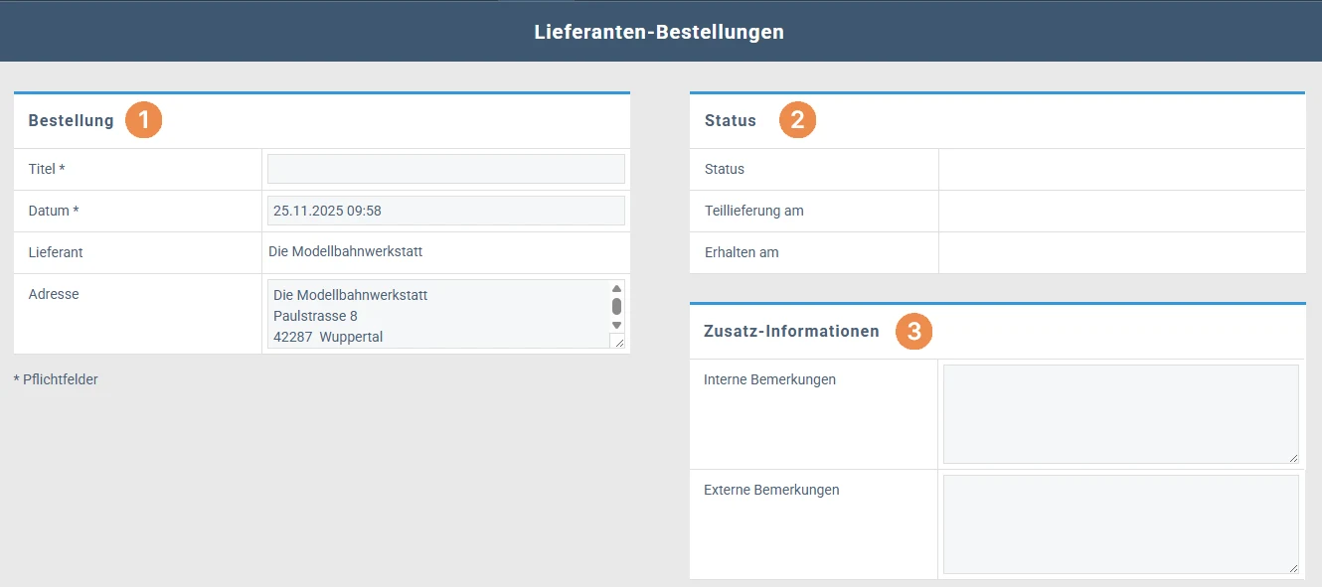Click the Adresse scrollbar thumb
Image resolution: width=1322 pixels, height=587 pixels.
[616, 306]
